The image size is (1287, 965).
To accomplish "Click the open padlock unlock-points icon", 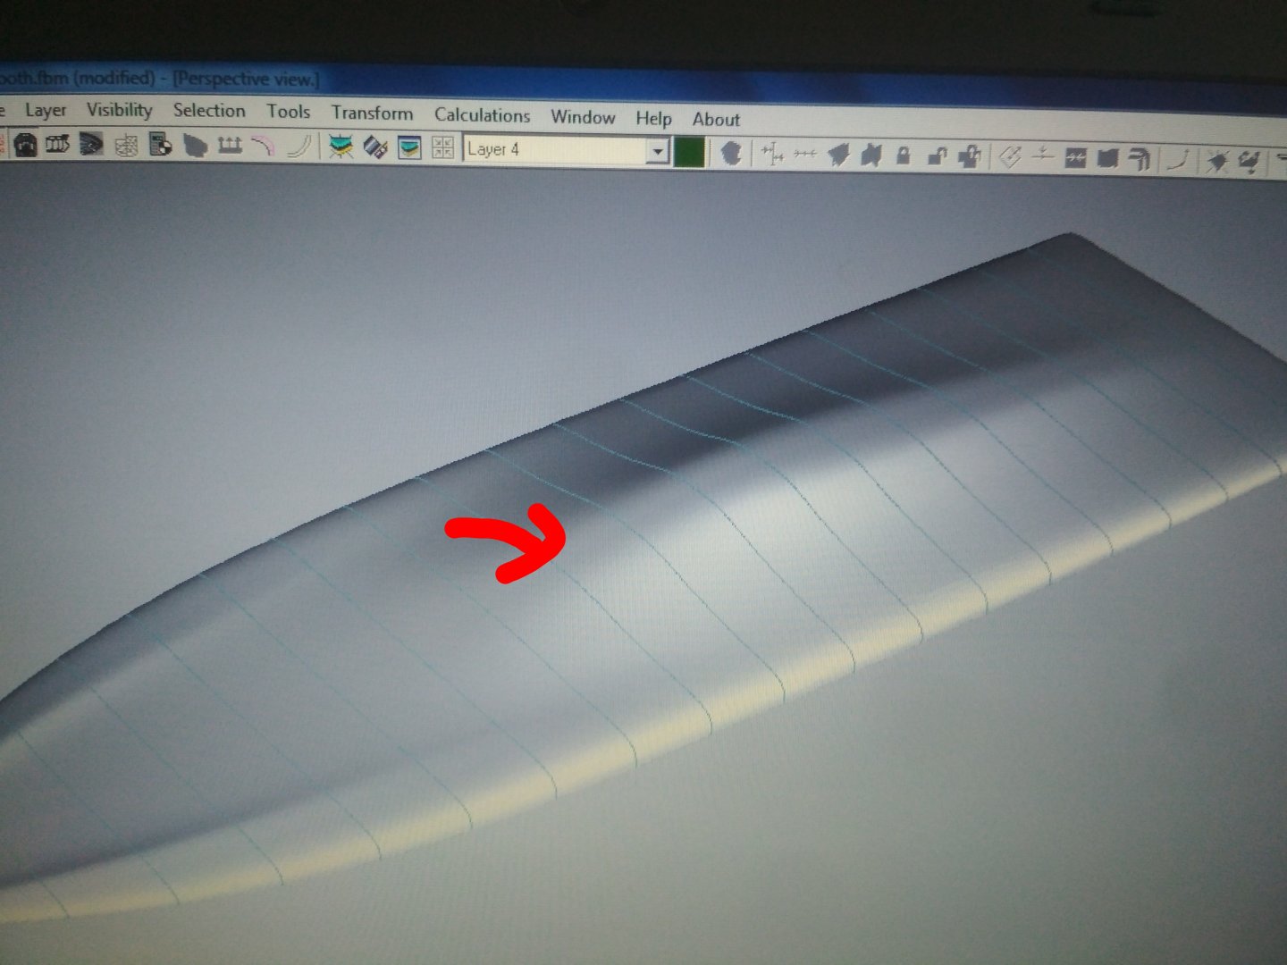I will [x=936, y=157].
